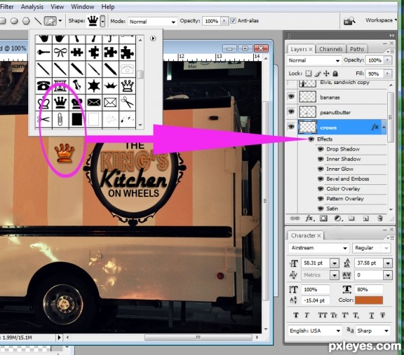Open the Analysis menu
Viewport: 404px width, 355px height.
pos(32,7)
